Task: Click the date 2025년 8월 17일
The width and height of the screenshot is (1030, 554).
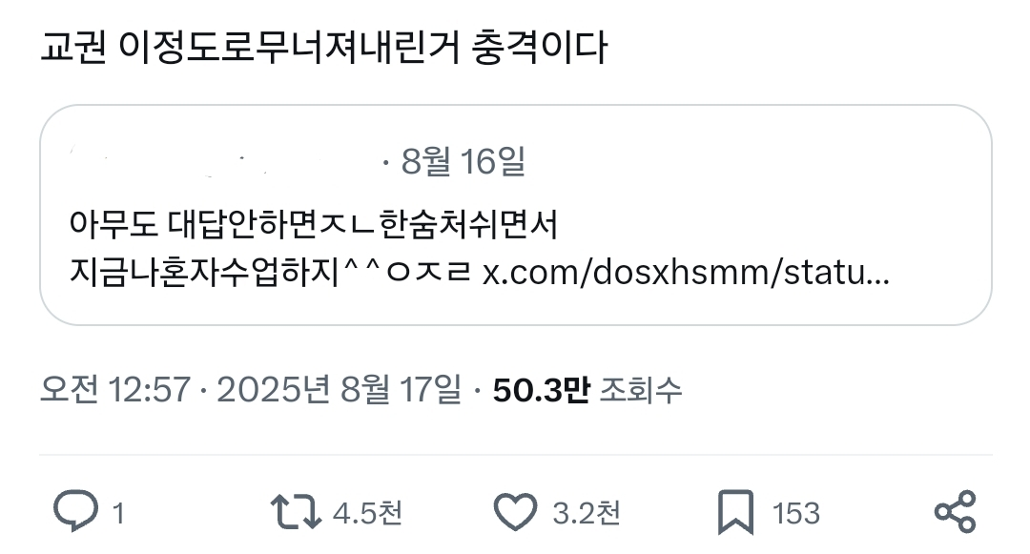Action: pyautogui.click(x=339, y=390)
